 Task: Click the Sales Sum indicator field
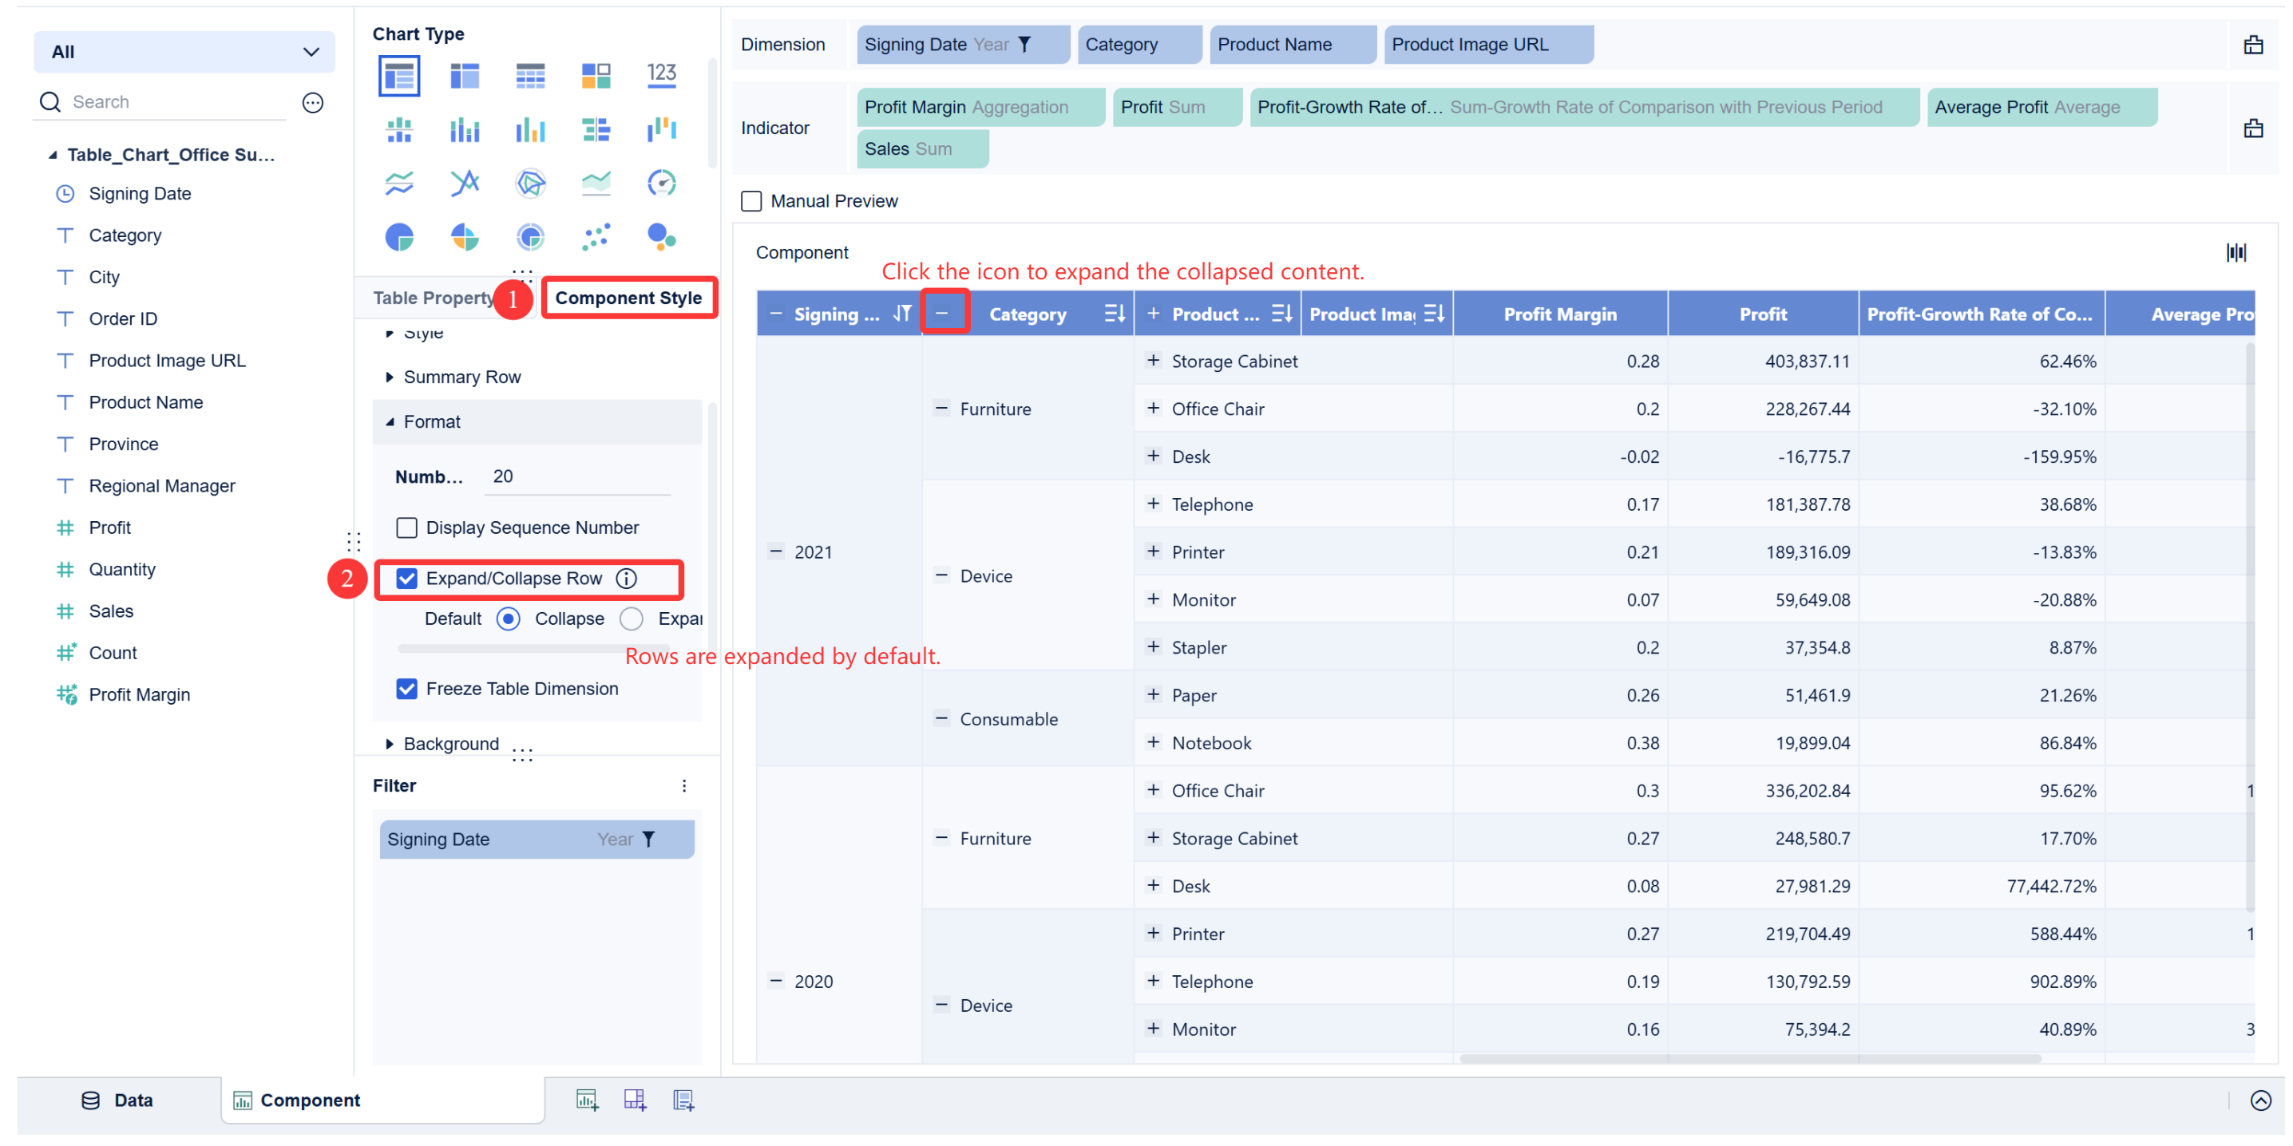click(x=921, y=148)
